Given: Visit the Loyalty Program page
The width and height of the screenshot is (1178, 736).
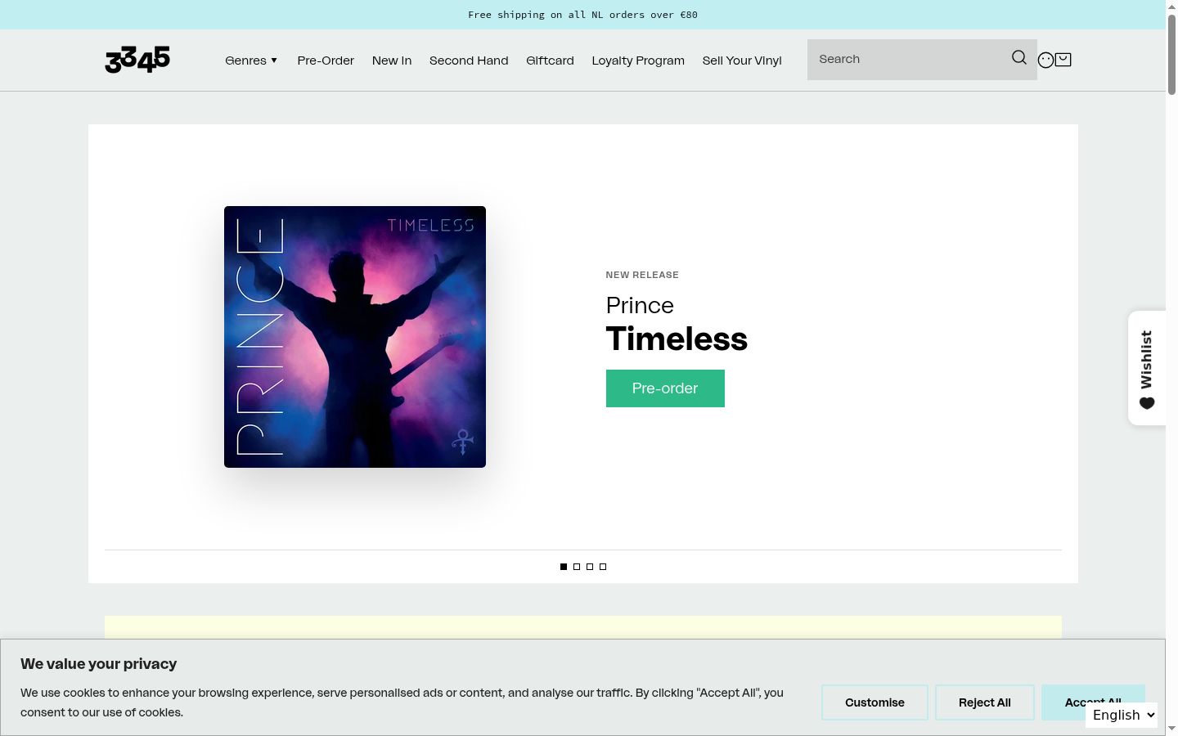Looking at the screenshot, I should pyautogui.click(x=638, y=61).
